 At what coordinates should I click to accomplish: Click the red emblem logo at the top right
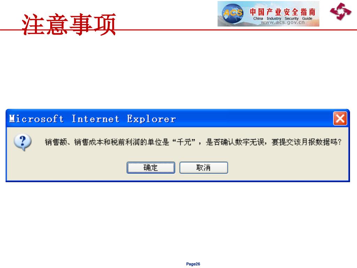(x=341, y=12)
